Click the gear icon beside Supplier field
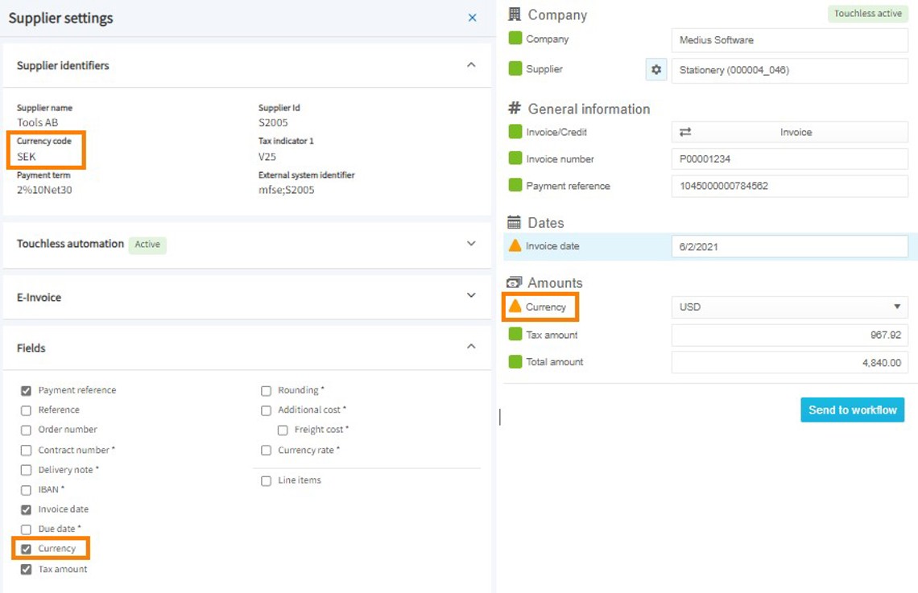Viewport: 918px width, 593px height. (656, 70)
